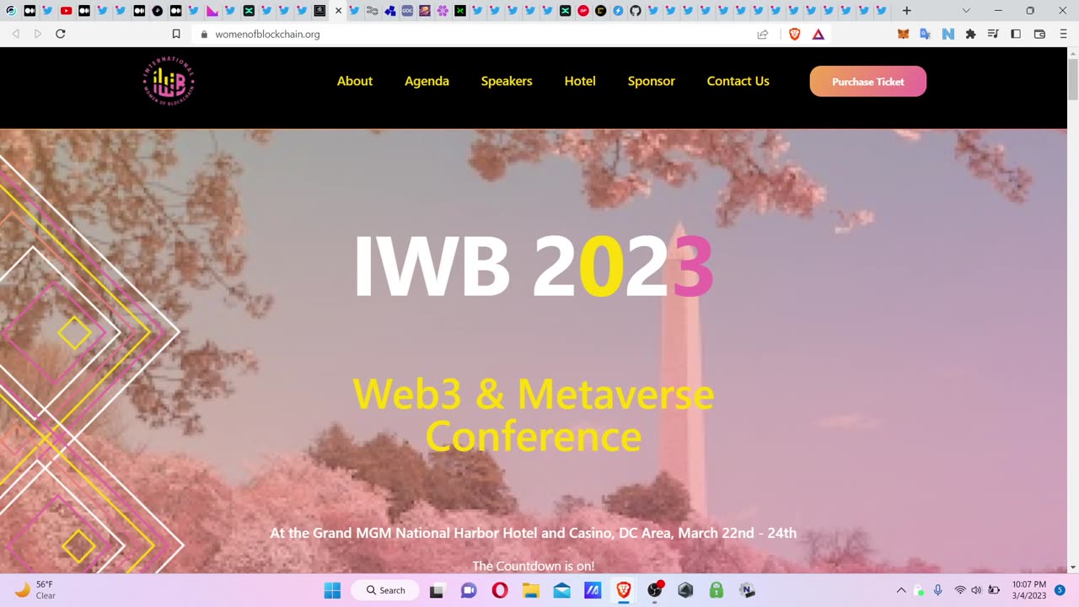Open OBS Studio from the taskbar
Screen dimensions: 1079x607
pyautogui.click(x=655, y=590)
